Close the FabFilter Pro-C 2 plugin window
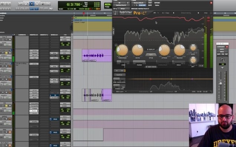This screenshot has height=147, width=236. [211, 3]
